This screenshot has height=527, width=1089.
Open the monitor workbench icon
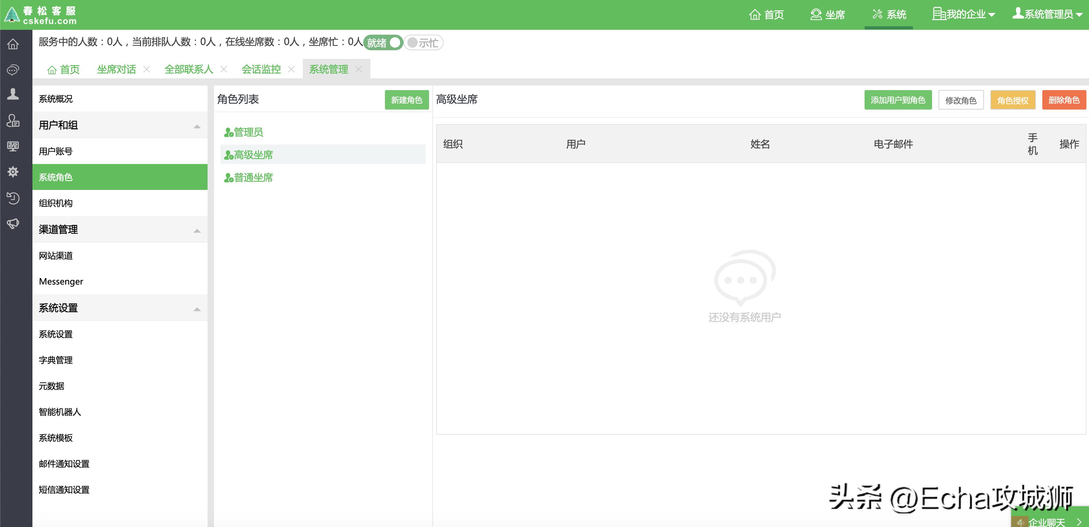click(x=13, y=146)
